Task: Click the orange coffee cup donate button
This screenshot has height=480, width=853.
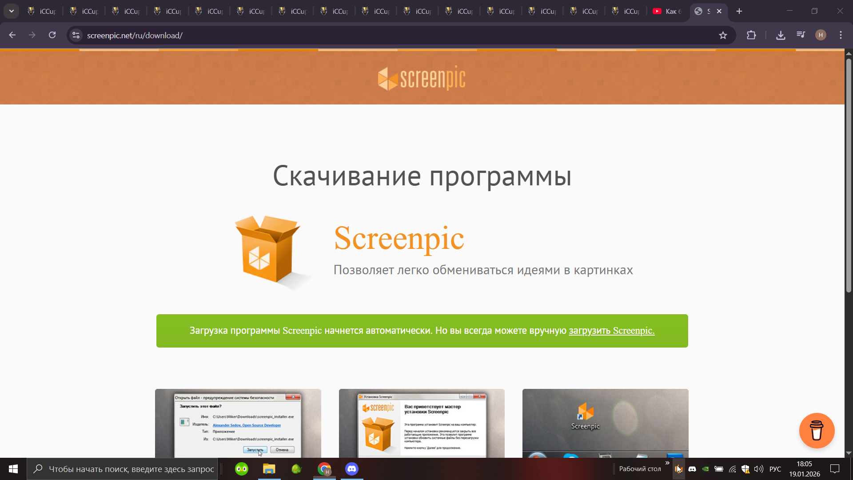Action: [x=816, y=430]
